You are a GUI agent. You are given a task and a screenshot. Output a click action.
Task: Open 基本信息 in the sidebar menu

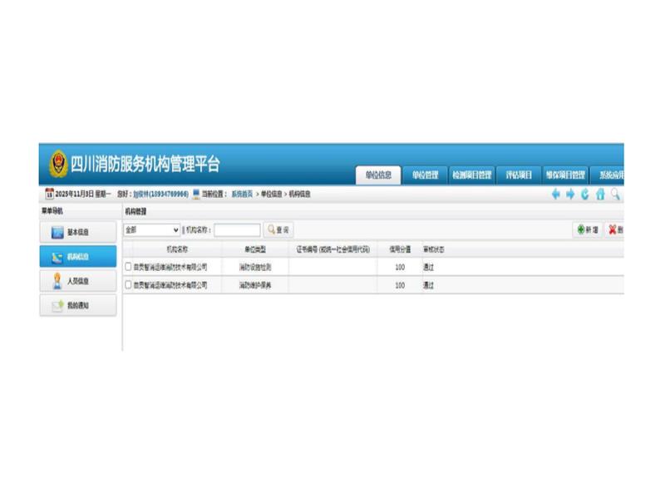tap(78, 232)
